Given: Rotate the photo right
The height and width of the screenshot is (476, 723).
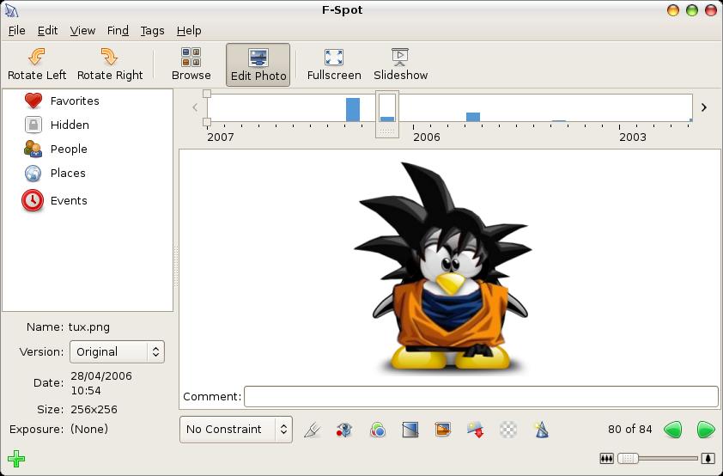Looking at the screenshot, I should point(110,64).
